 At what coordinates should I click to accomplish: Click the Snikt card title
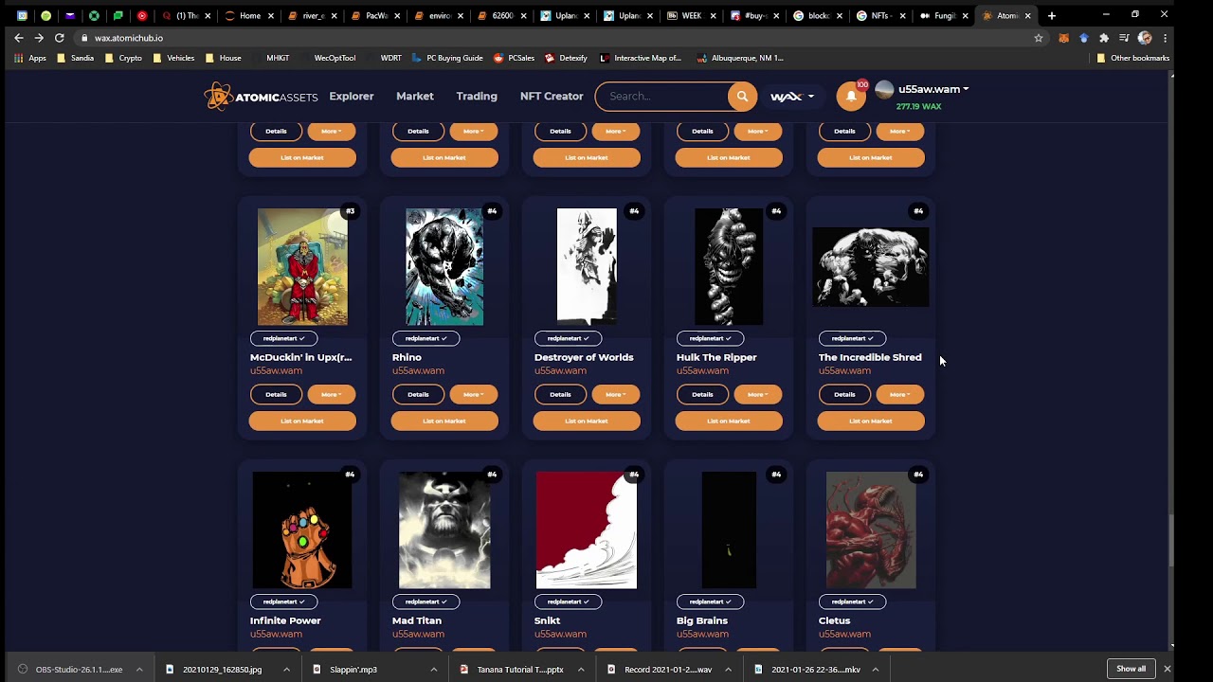547,620
